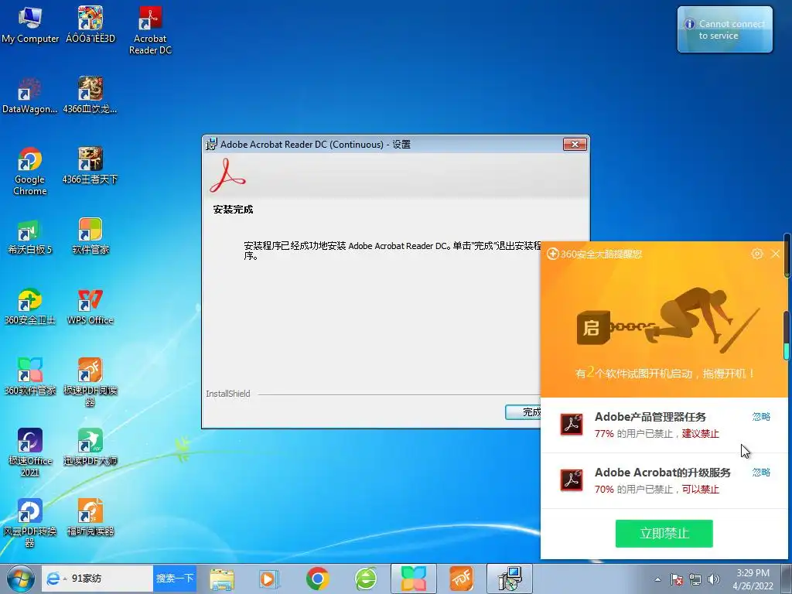Image resolution: width=792 pixels, height=594 pixels.
Task: Open File Explorer from the taskbar
Action: (222, 579)
